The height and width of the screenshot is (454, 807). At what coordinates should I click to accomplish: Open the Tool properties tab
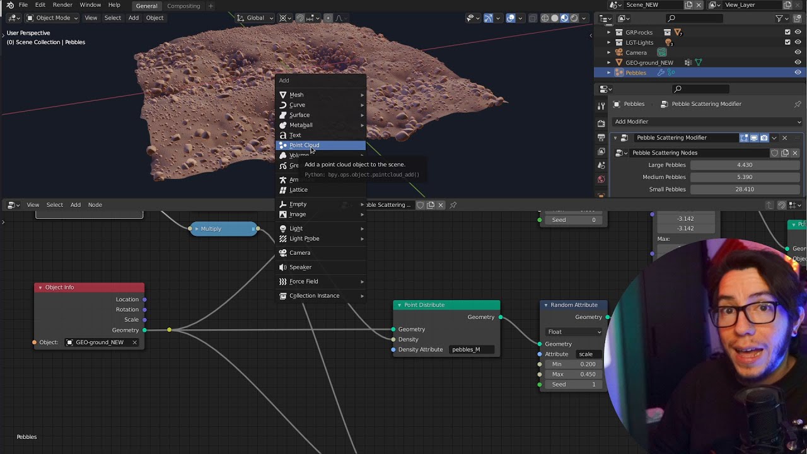tap(601, 105)
